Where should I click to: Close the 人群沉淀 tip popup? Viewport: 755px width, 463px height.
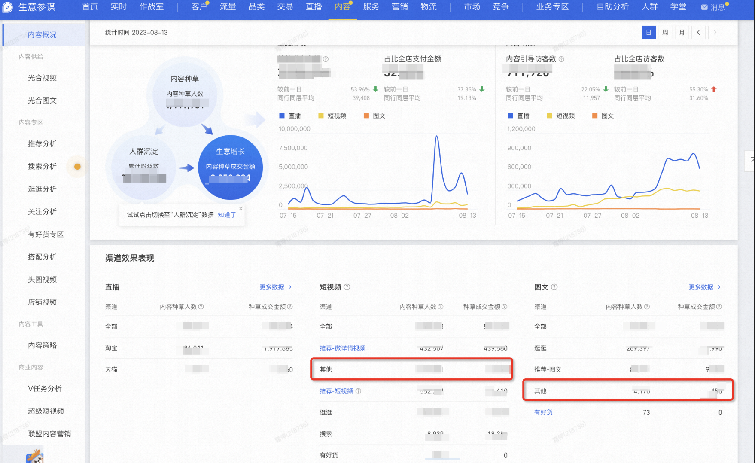point(241,208)
